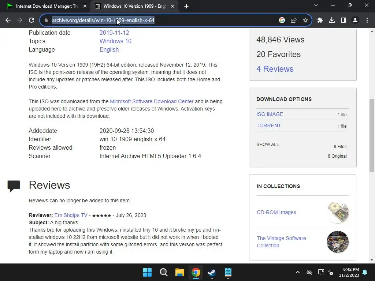The width and height of the screenshot is (375, 281).
Task: Show hidden system tray icons
Action: (298, 272)
